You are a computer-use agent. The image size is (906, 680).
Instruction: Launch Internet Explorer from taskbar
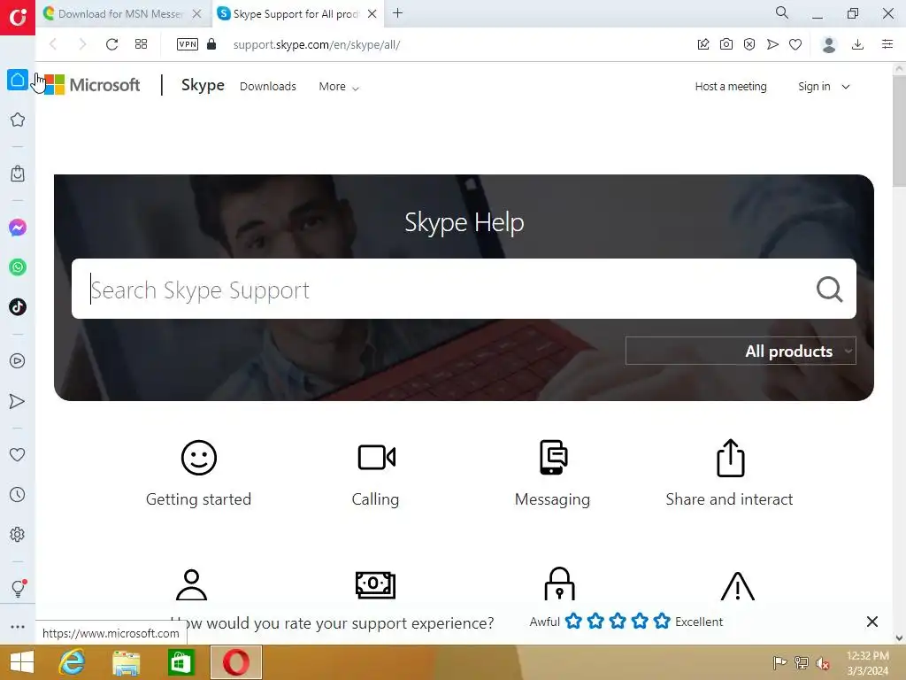(x=72, y=662)
